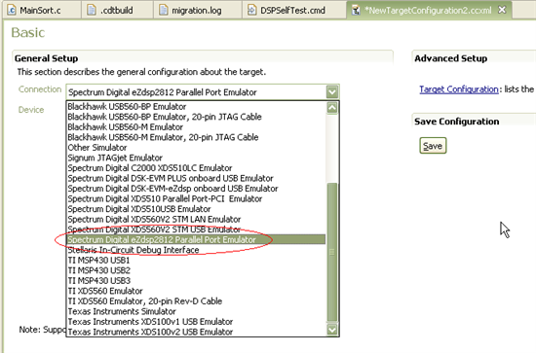The width and height of the screenshot is (536, 353).
Task: Click the DSPSelfTest.cmd file icon
Action: click(252, 10)
